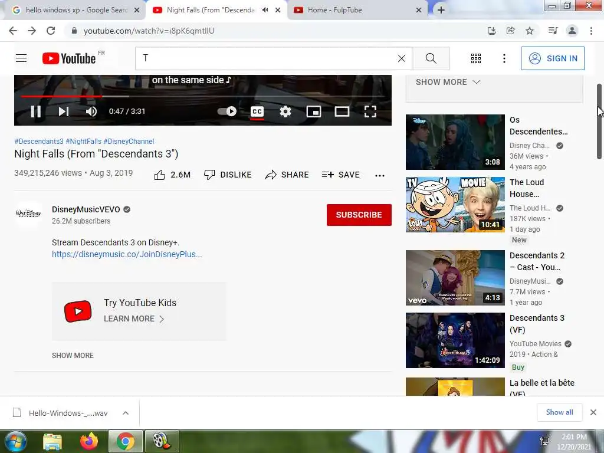This screenshot has width=604, height=453.
Task: Pause the video playback
Action: [36, 111]
